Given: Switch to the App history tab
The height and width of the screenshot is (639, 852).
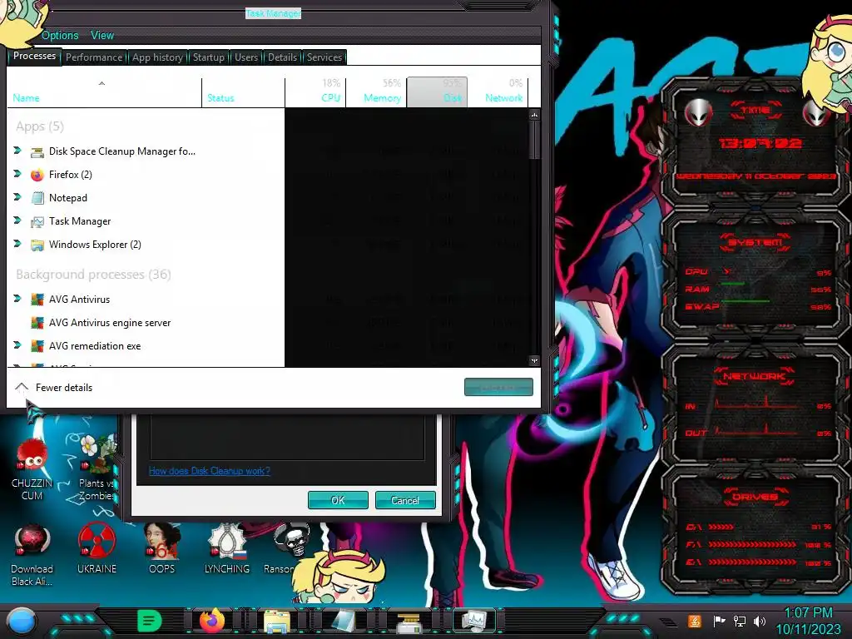Looking at the screenshot, I should (157, 57).
